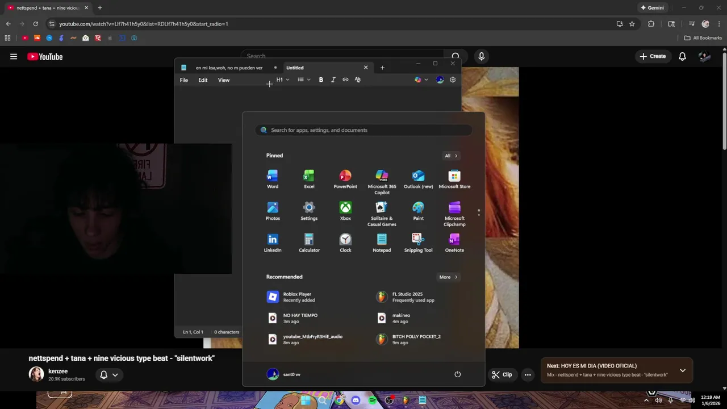Open new Chrome browser tab
Screen dimensions: 727x409
tap(100, 8)
